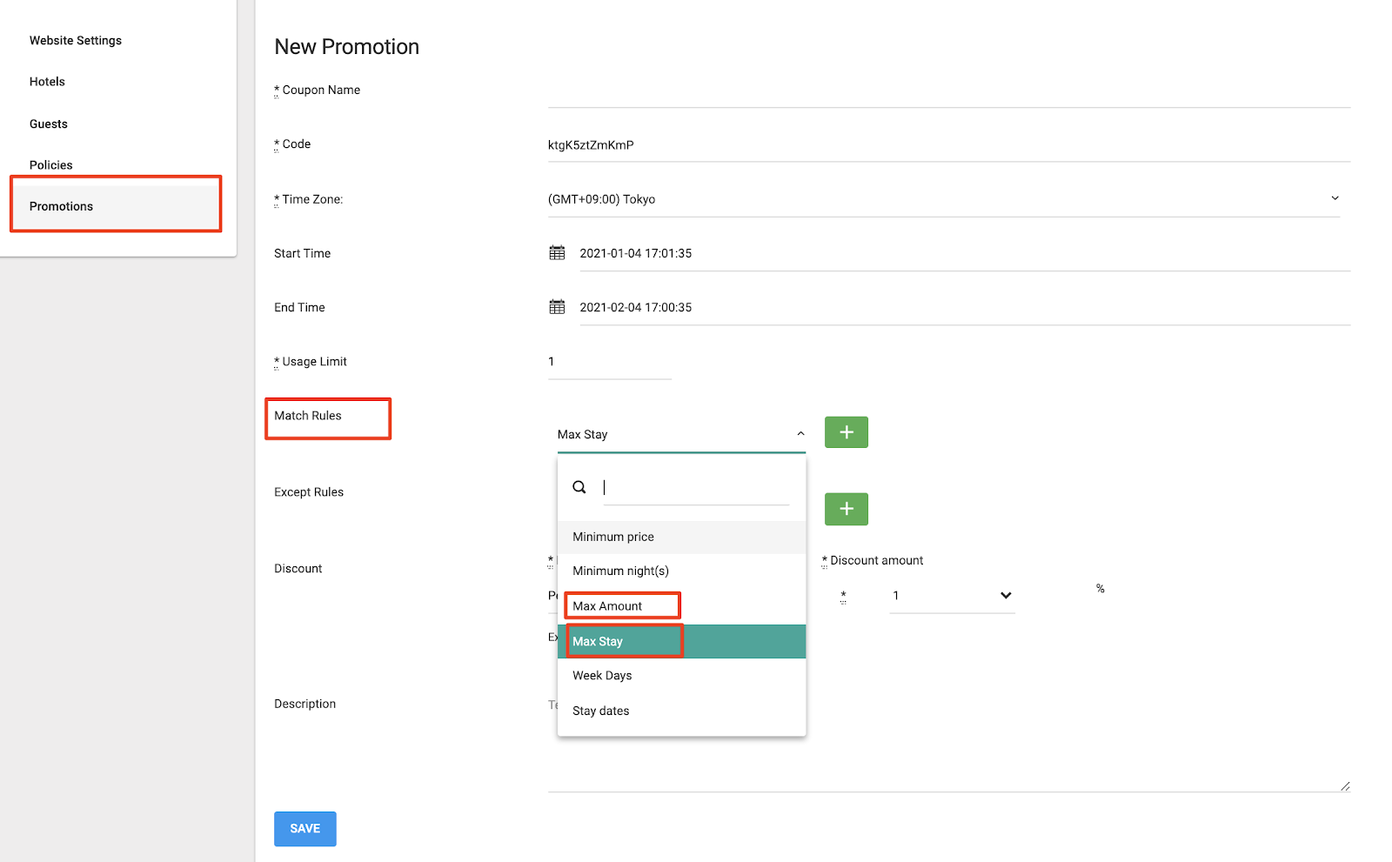The height and width of the screenshot is (862, 1392).
Task: Expand the Time Zone dropdown
Action: 1335,199
